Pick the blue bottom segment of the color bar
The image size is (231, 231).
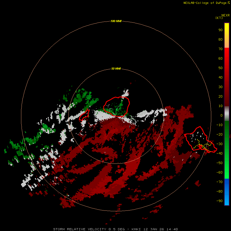227,192
